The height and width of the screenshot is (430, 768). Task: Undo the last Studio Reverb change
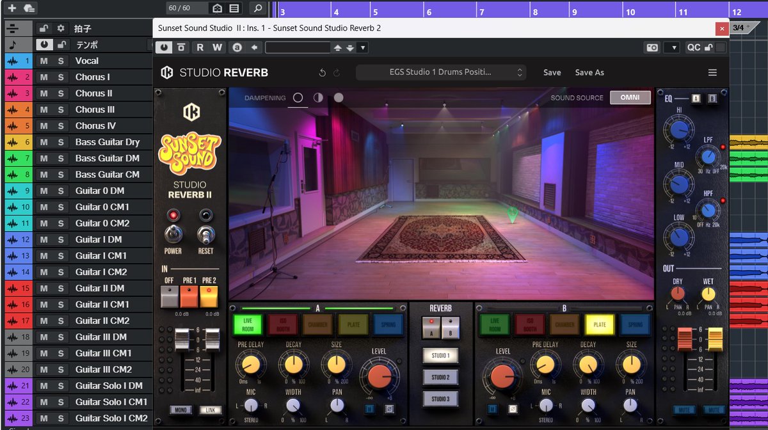323,73
